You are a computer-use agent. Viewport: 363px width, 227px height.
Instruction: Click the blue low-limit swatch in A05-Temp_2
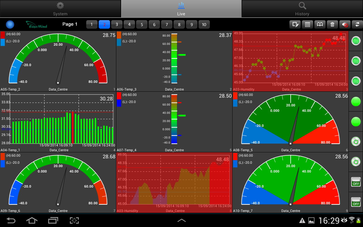3,42
